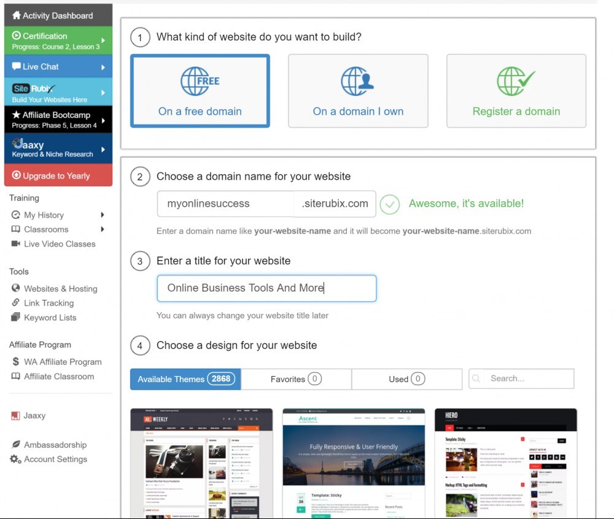
Task: Open the Affiliate Classroom link
Action: [x=59, y=376]
